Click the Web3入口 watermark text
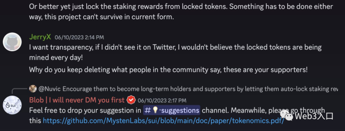345x131 pixels. 314,116
